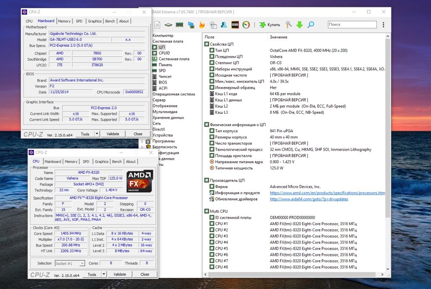
Task: Click down arrow of AIDA64 vertical scrollbar
Action: coord(388,269)
